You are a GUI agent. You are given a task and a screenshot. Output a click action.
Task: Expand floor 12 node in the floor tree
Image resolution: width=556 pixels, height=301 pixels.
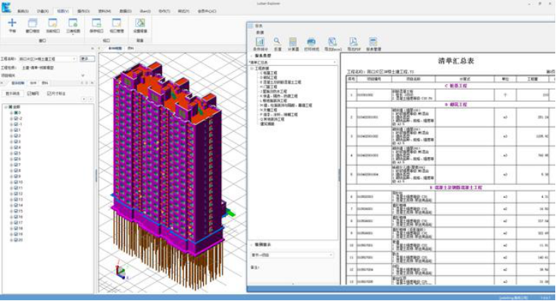click(11, 194)
